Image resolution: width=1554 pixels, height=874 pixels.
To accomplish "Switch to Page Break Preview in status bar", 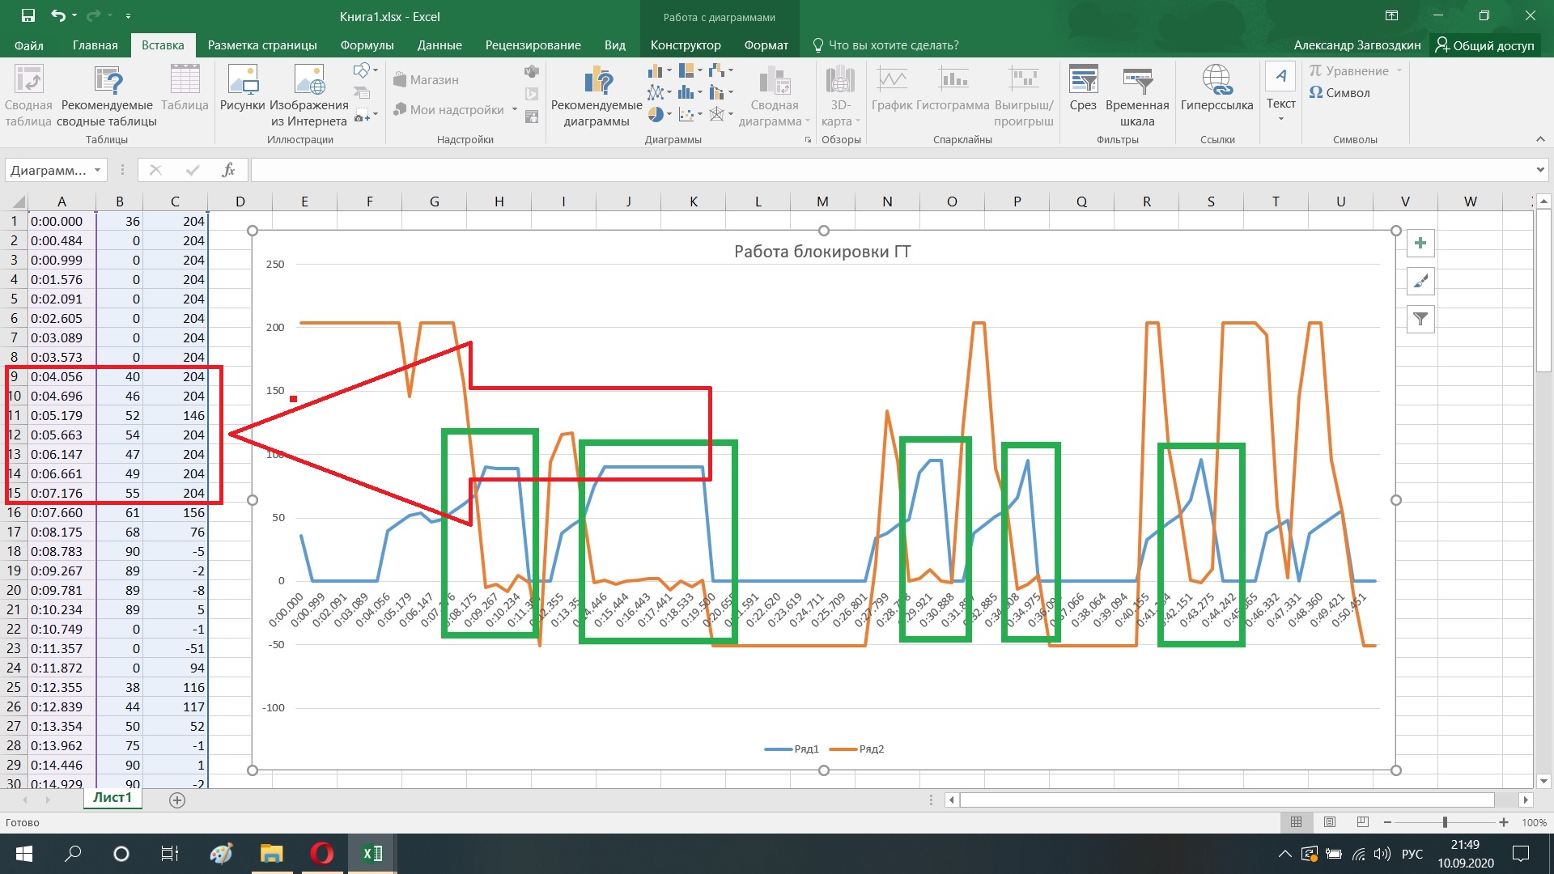I will point(1363,822).
